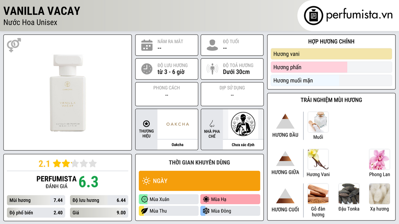Click the clock icon beside Độ lưu hương
This screenshot has width=399, height=224.
[x=147, y=69]
